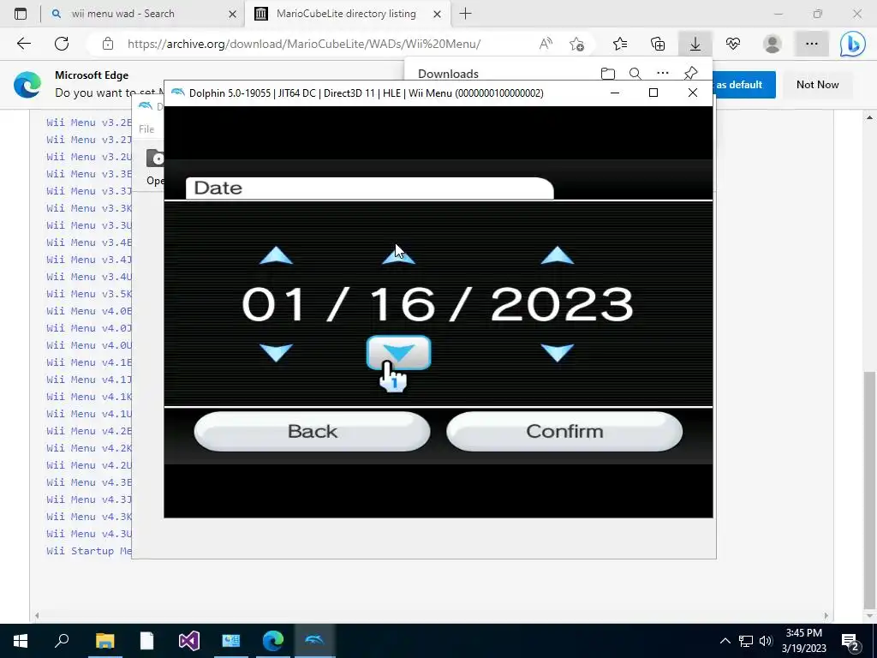Open Wii Menu v4.2E link
This screenshot has height=658, width=877.
point(89,431)
